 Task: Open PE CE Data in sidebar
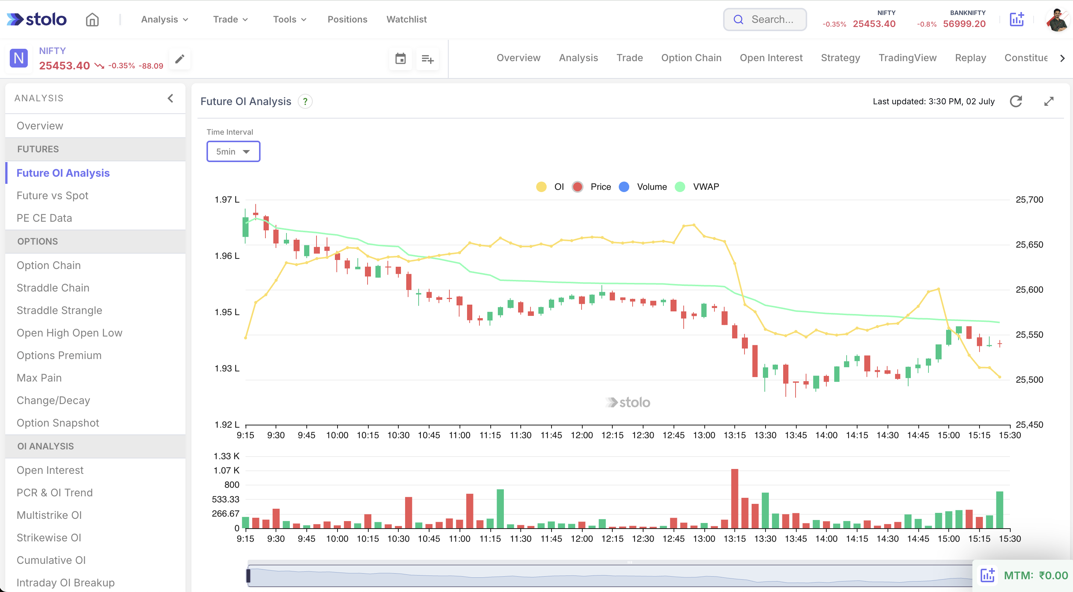pyautogui.click(x=95, y=218)
